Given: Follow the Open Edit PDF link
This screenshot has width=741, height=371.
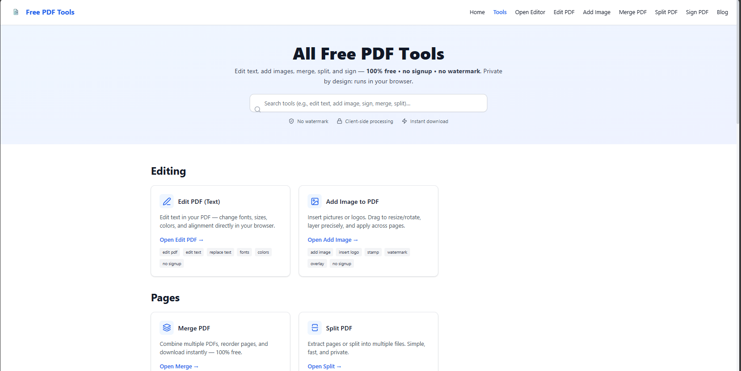Looking at the screenshot, I should tap(182, 240).
